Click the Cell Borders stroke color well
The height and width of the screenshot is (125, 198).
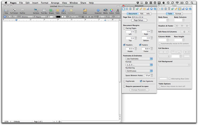click(187, 56)
